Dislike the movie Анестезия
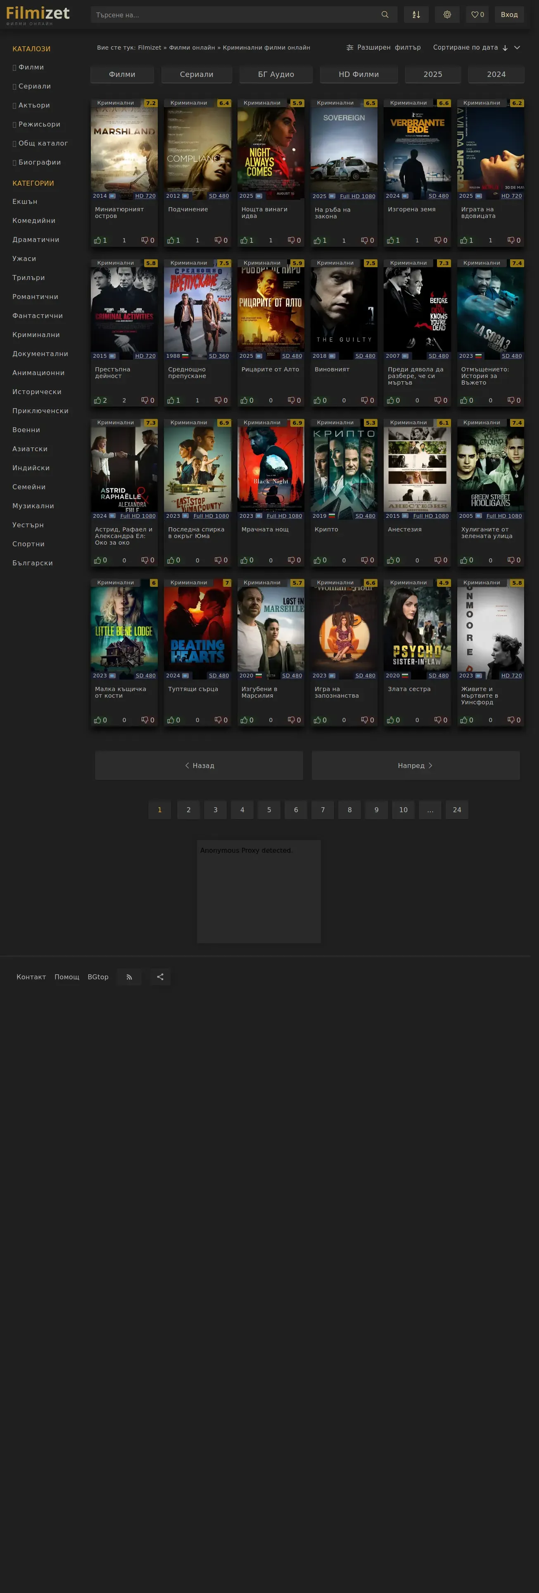 438,560
